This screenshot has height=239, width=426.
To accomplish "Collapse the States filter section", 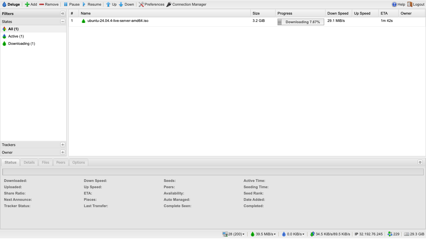I will point(63,22).
